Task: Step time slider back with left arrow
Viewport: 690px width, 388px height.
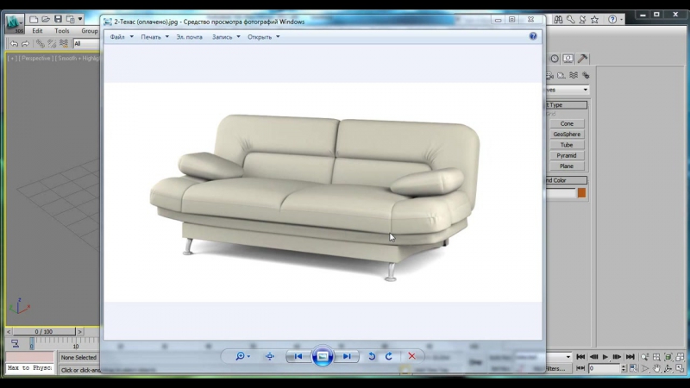Action: (9, 332)
